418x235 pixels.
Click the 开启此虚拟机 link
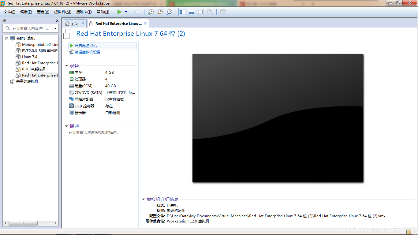(x=86, y=46)
